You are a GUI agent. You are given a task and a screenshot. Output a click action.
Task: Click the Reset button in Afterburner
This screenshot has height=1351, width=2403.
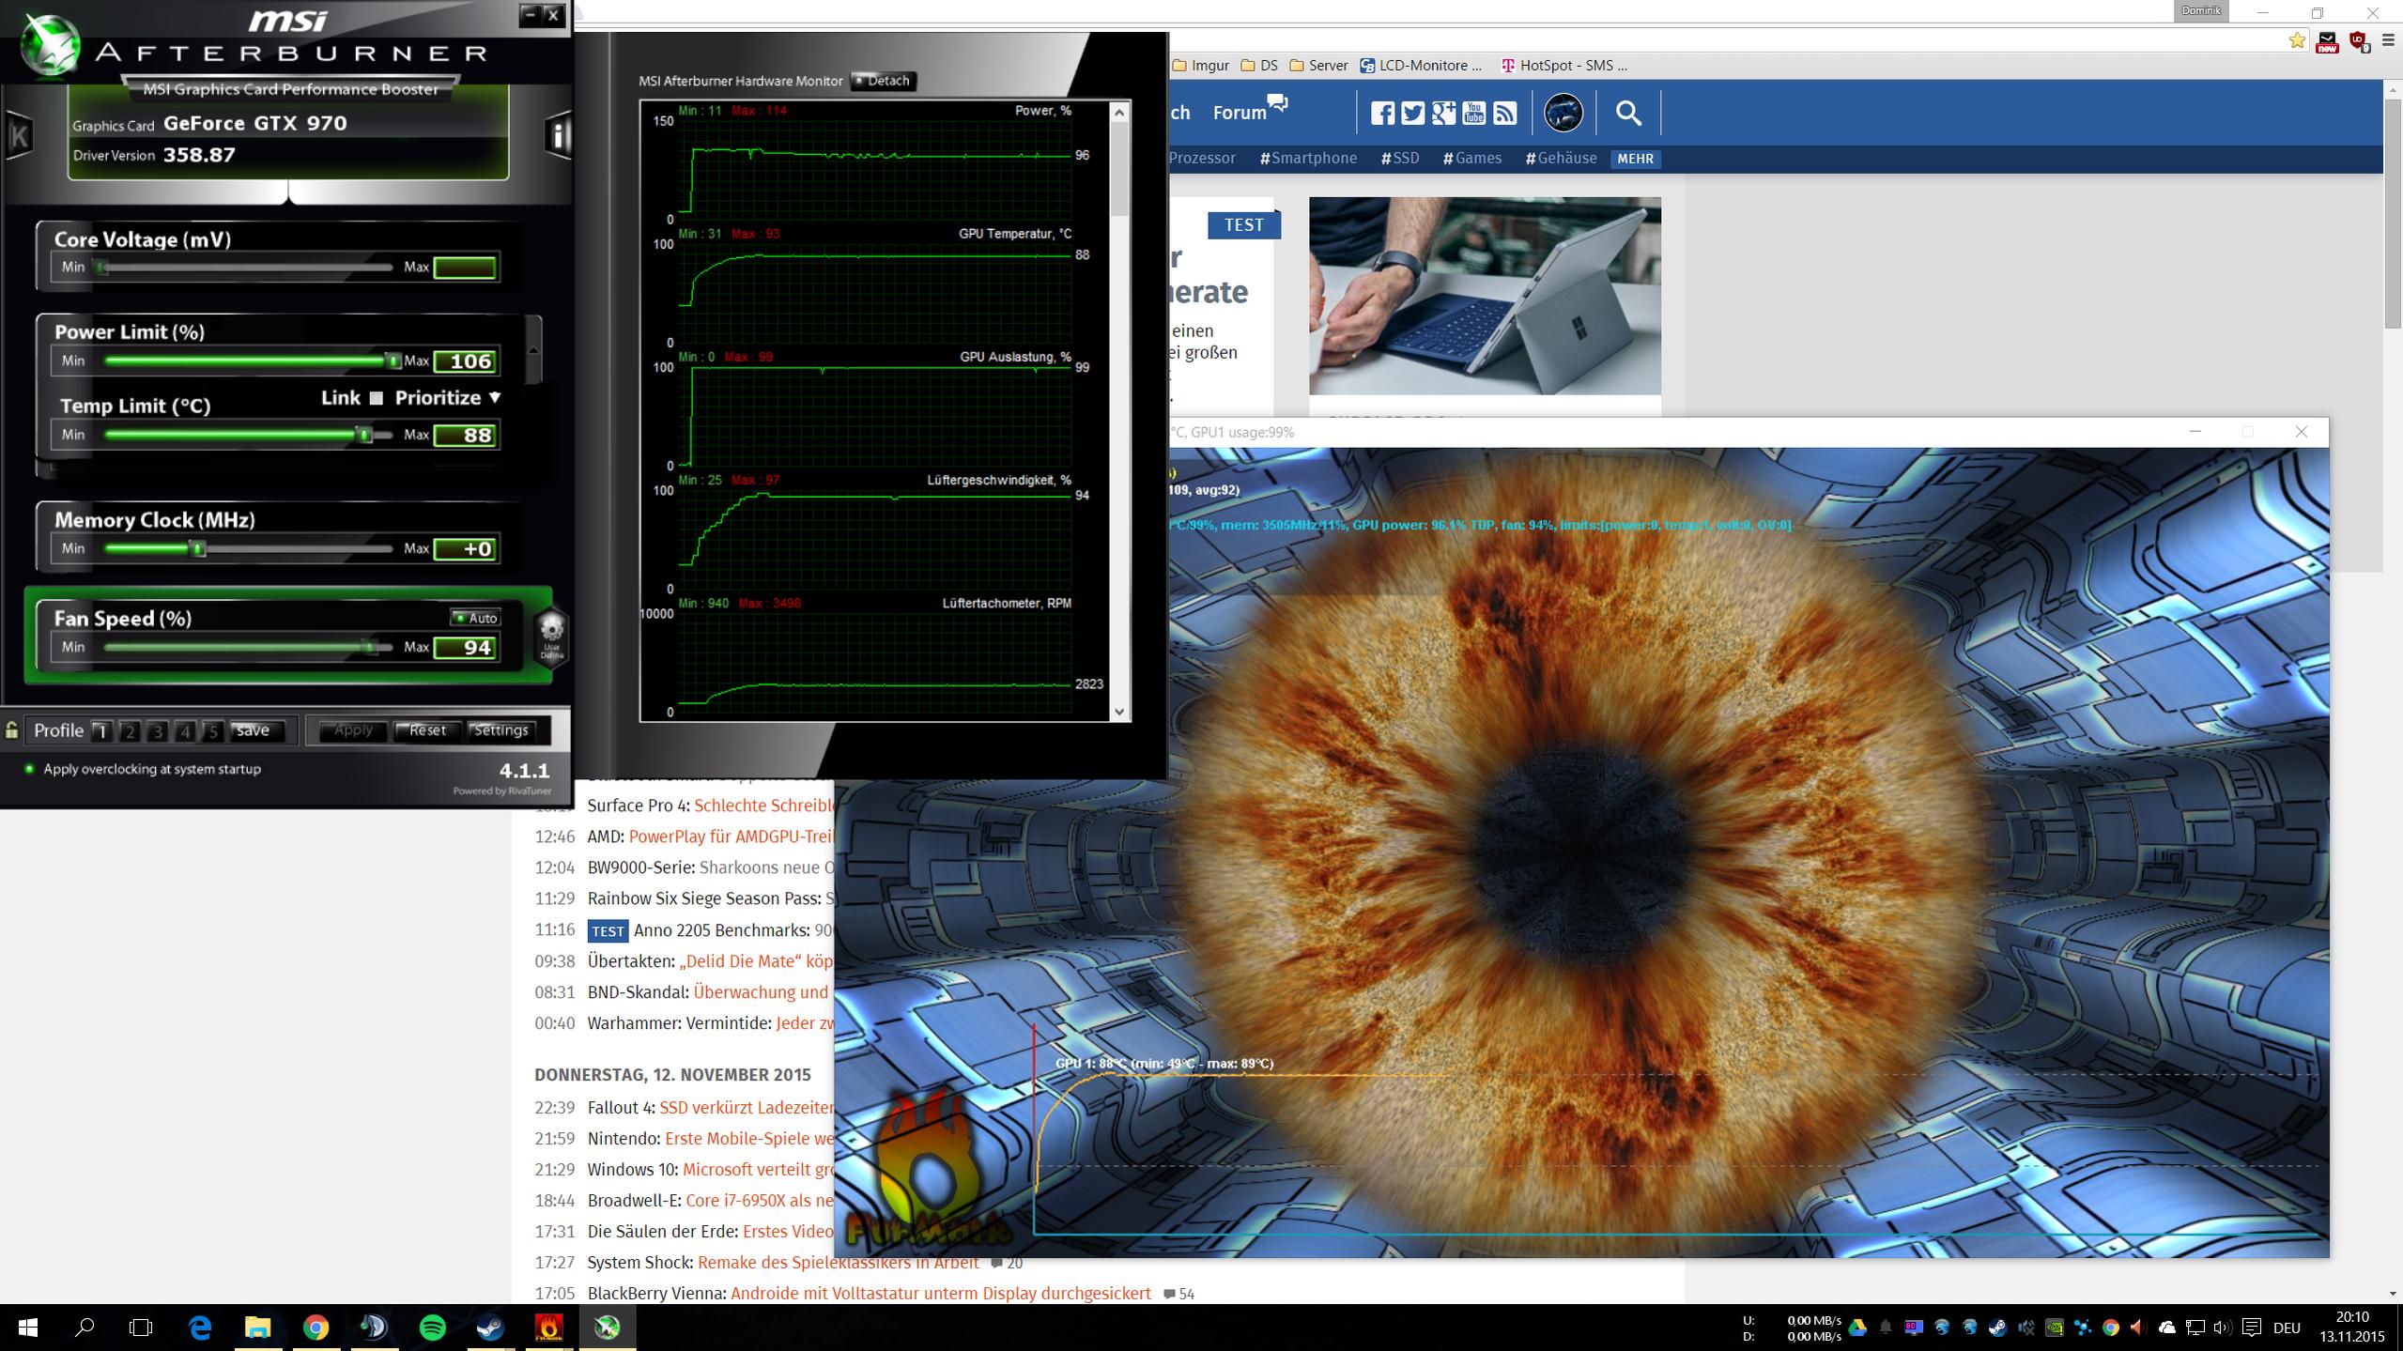tap(427, 730)
